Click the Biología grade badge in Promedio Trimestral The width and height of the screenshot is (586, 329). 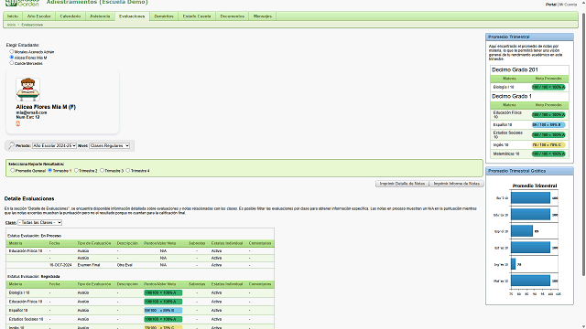548,87
